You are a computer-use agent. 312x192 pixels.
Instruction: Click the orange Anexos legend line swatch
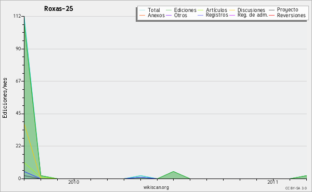[x=142, y=15]
